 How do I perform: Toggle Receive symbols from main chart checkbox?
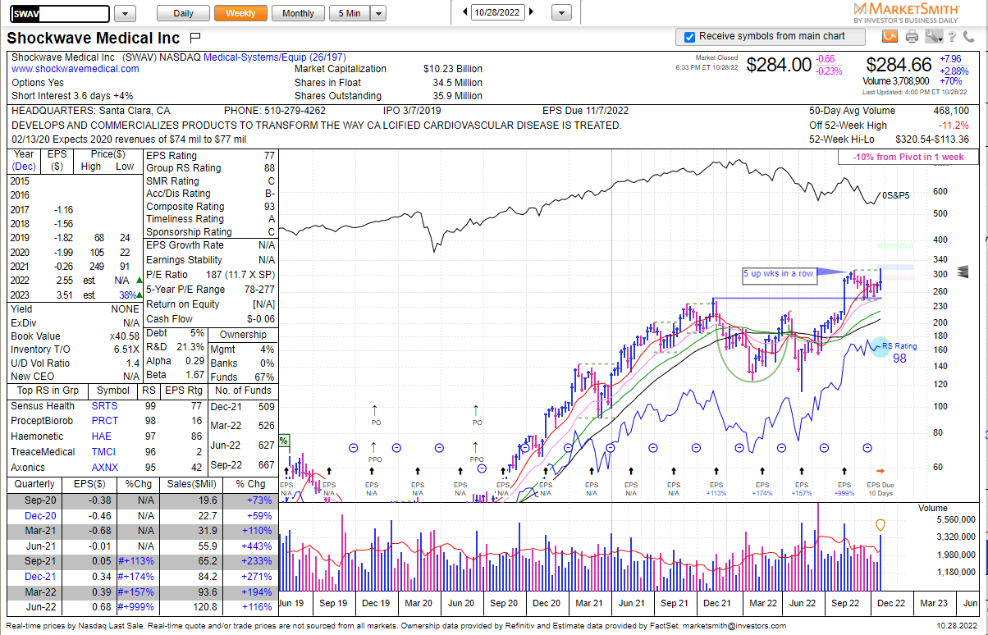(x=689, y=37)
